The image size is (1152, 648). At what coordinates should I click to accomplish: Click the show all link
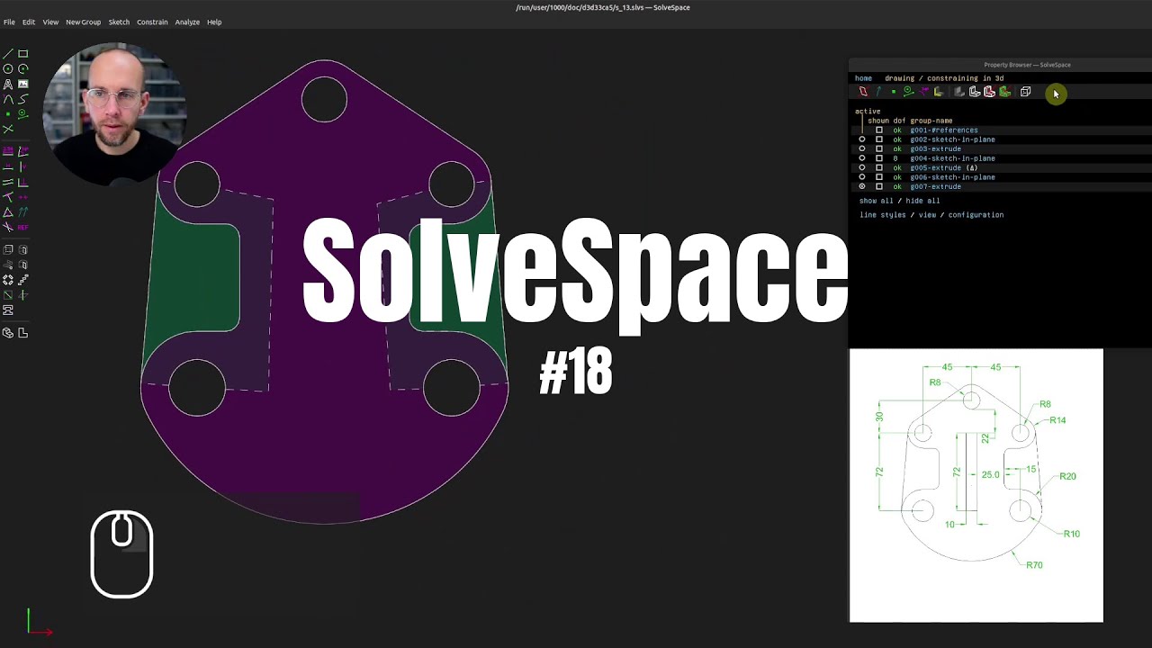875,201
